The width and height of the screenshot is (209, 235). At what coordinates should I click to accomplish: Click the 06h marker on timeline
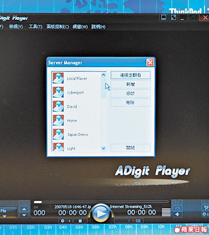pyautogui.click(x=96, y=227)
